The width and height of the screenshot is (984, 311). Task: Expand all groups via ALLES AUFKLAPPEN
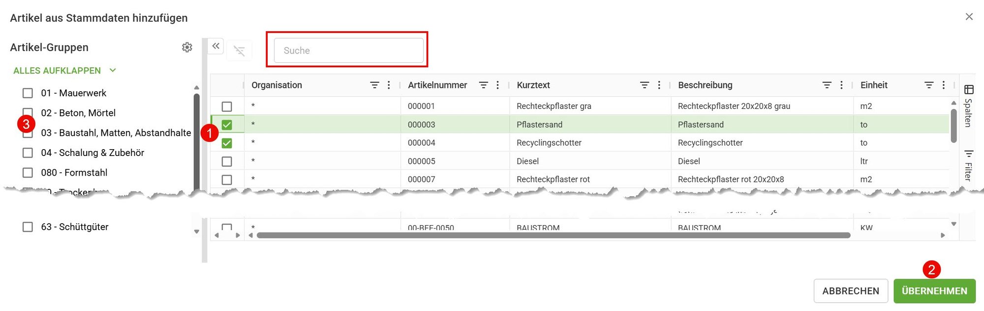click(x=64, y=71)
